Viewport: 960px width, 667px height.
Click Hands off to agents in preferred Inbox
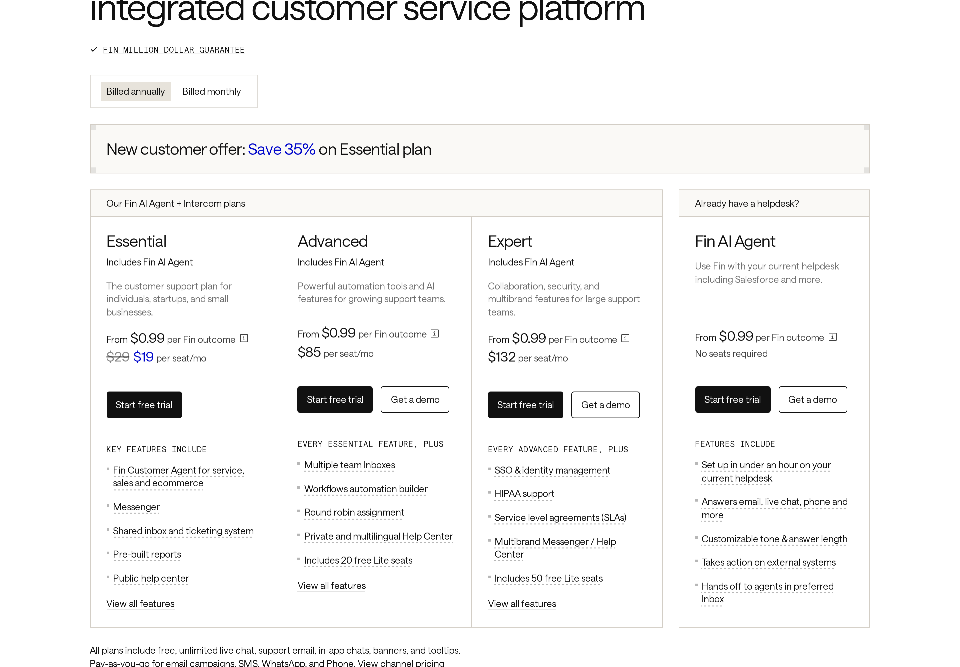pos(767,593)
